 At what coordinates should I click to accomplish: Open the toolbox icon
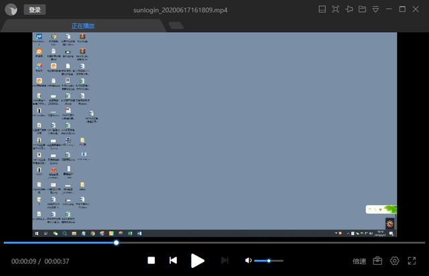pyautogui.click(x=377, y=261)
